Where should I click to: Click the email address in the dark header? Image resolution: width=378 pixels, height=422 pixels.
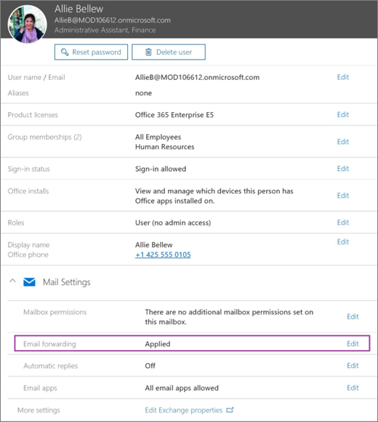tap(113, 20)
